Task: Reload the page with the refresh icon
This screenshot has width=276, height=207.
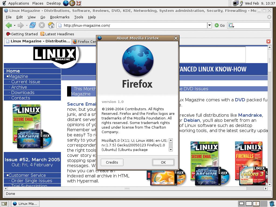Action: 33,25
